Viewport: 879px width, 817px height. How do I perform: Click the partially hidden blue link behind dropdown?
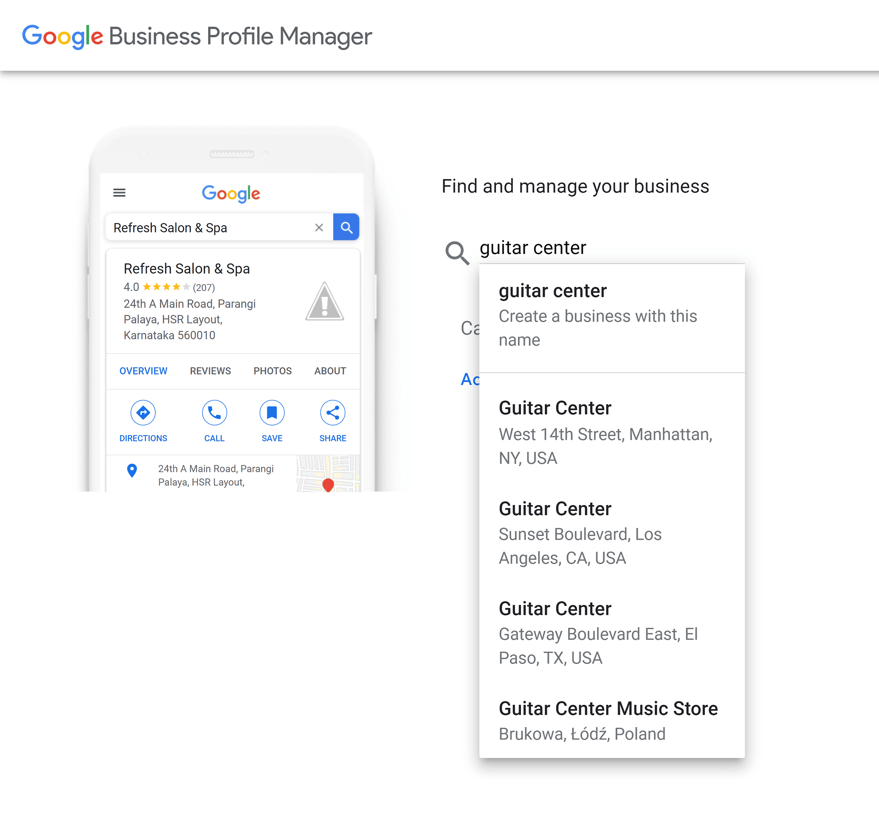[x=470, y=379]
